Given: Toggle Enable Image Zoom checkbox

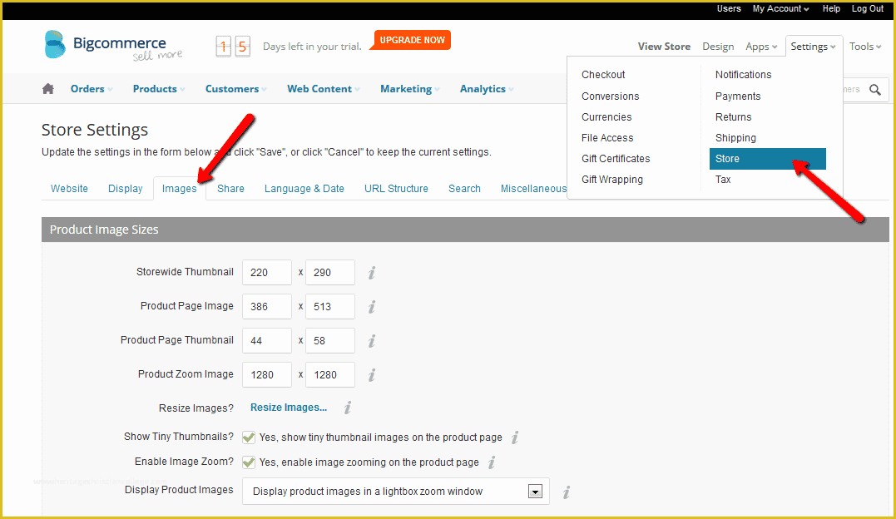Looking at the screenshot, I should (249, 462).
